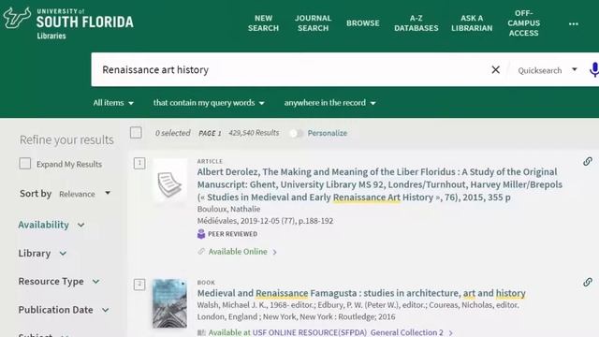Tick the select-all results checkbox
This screenshot has width=599, height=337.
point(136,133)
